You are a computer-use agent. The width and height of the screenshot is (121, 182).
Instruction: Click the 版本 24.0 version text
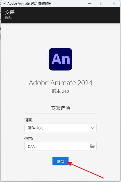(x=61, y=91)
